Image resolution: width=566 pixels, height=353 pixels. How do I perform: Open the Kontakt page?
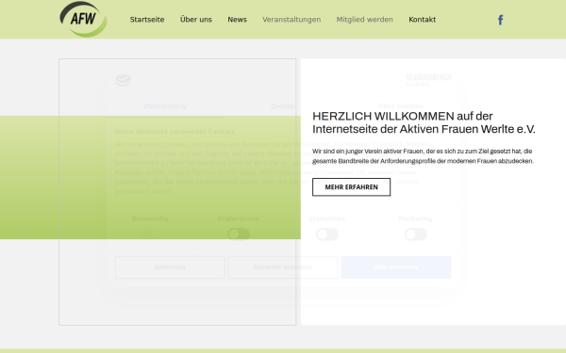click(422, 20)
